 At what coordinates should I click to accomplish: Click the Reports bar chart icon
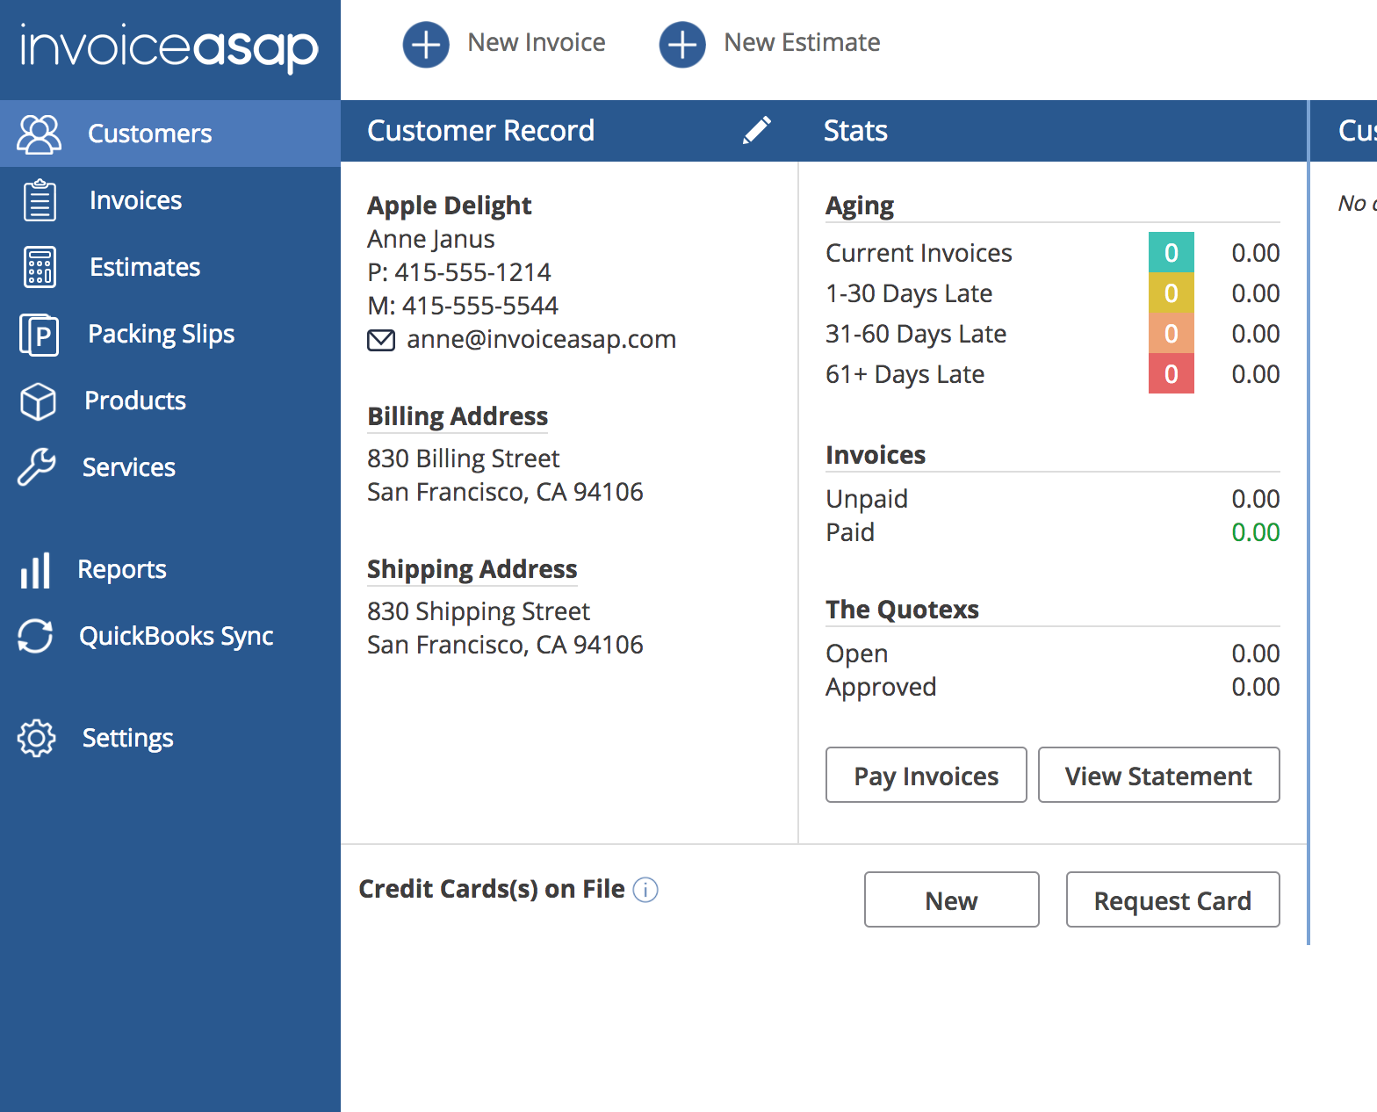pyautogui.click(x=35, y=570)
